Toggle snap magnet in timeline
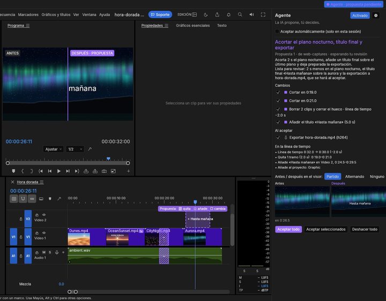 coord(23,199)
